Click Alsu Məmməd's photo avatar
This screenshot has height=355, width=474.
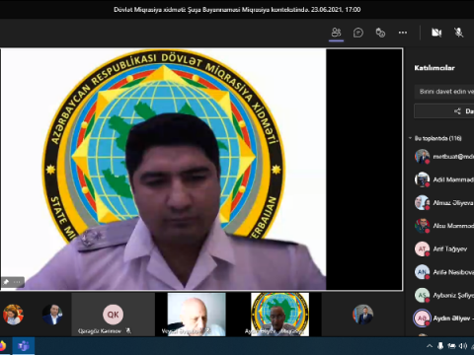click(x=422, y=226)
